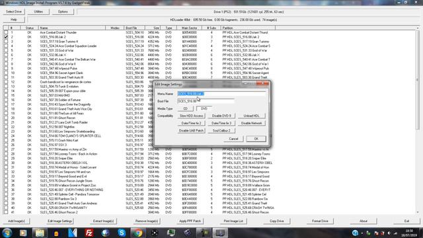This screenshot has width=423, height=238.
Task: Select the TOM CLANCY'S SPLINTER CELL row
Action: click(x=139, y=136)
